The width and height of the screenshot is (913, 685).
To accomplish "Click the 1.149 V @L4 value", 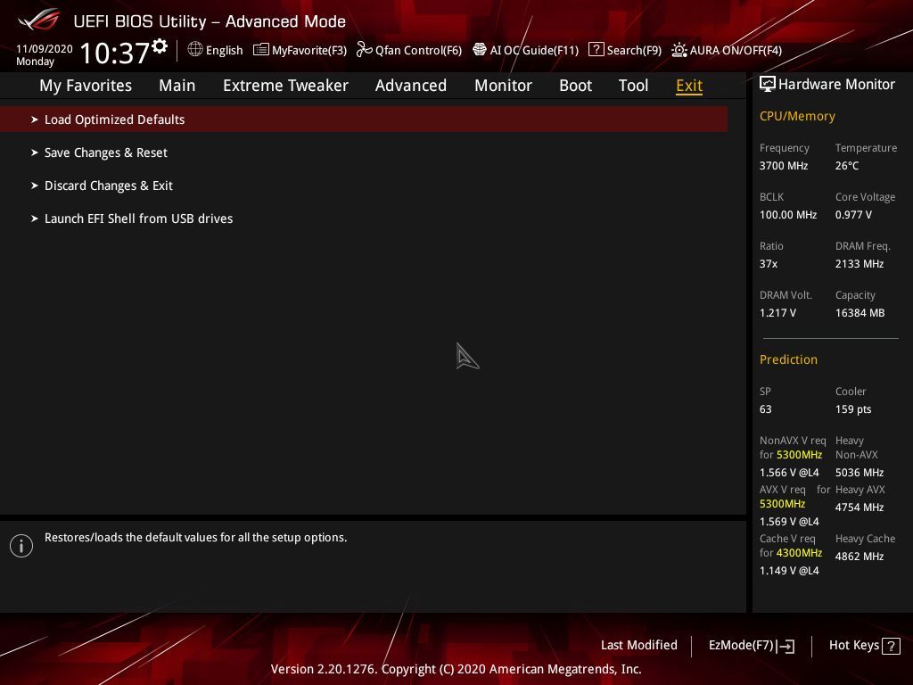I will pyautogui.click(x=789, y=571).
